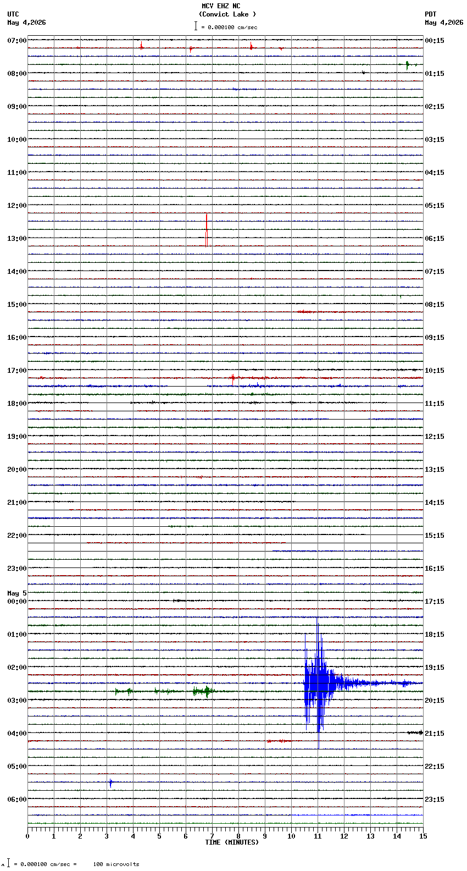Click the minute "0" axis tick label

tap(27, 836)
